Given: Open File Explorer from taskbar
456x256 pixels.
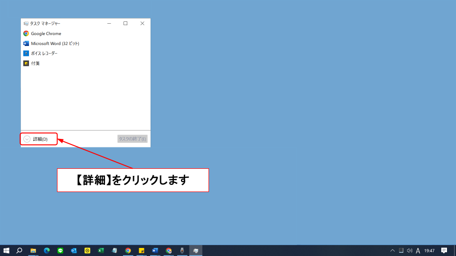Looking at the screenshot, I should point(33,250).
